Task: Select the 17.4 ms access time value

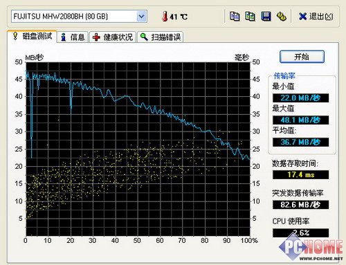Action: pyautogui.click(x=300, y=174)
